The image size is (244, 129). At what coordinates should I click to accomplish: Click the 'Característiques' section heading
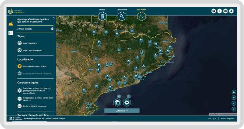28,83
